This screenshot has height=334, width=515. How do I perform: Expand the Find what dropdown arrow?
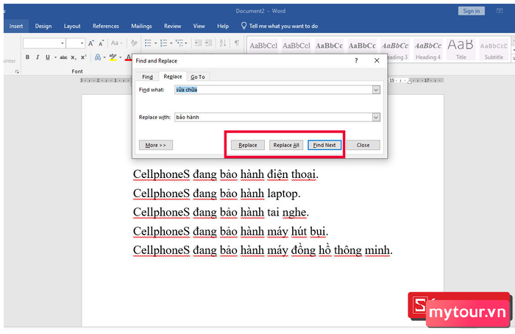(376, 90)
